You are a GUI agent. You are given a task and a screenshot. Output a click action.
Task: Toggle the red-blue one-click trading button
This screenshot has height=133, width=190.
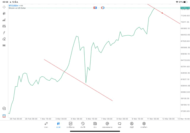(95, 7)
